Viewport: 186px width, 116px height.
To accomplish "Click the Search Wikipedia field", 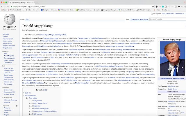I will 167,19.
